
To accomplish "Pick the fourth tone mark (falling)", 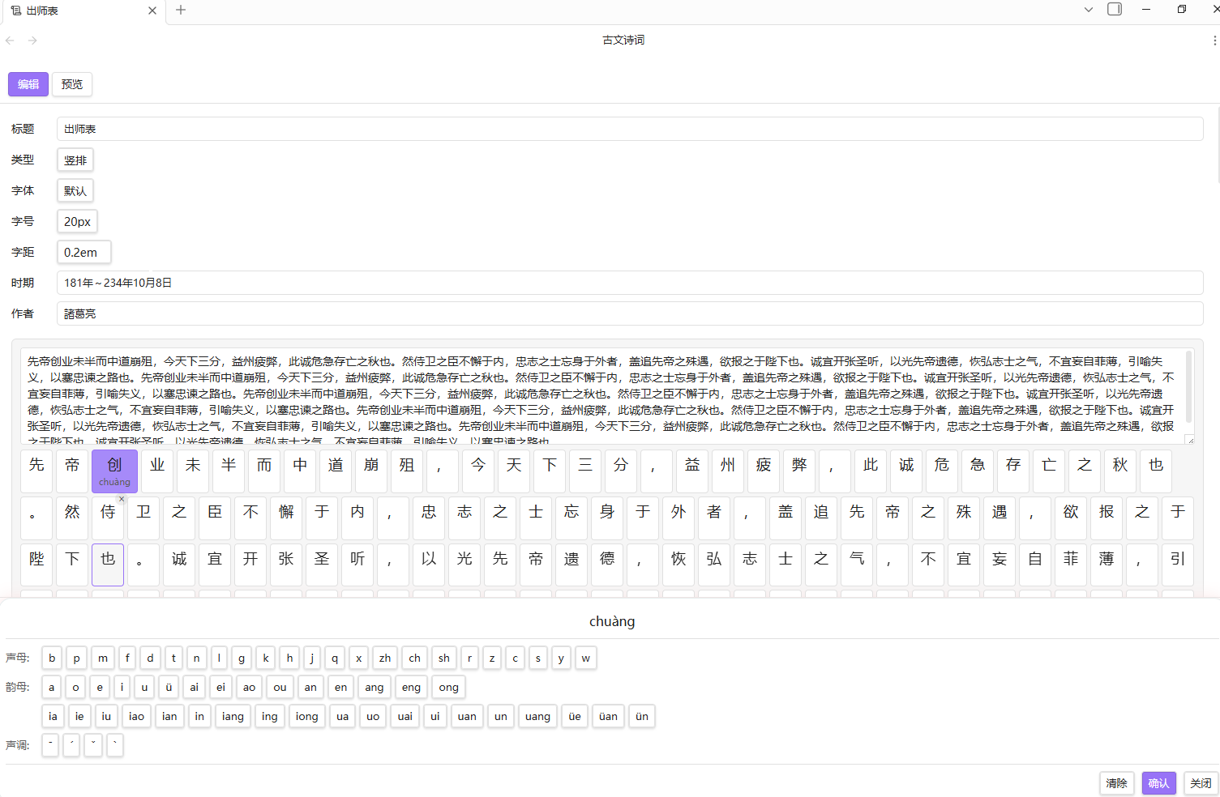I will (x=114, y=745).
